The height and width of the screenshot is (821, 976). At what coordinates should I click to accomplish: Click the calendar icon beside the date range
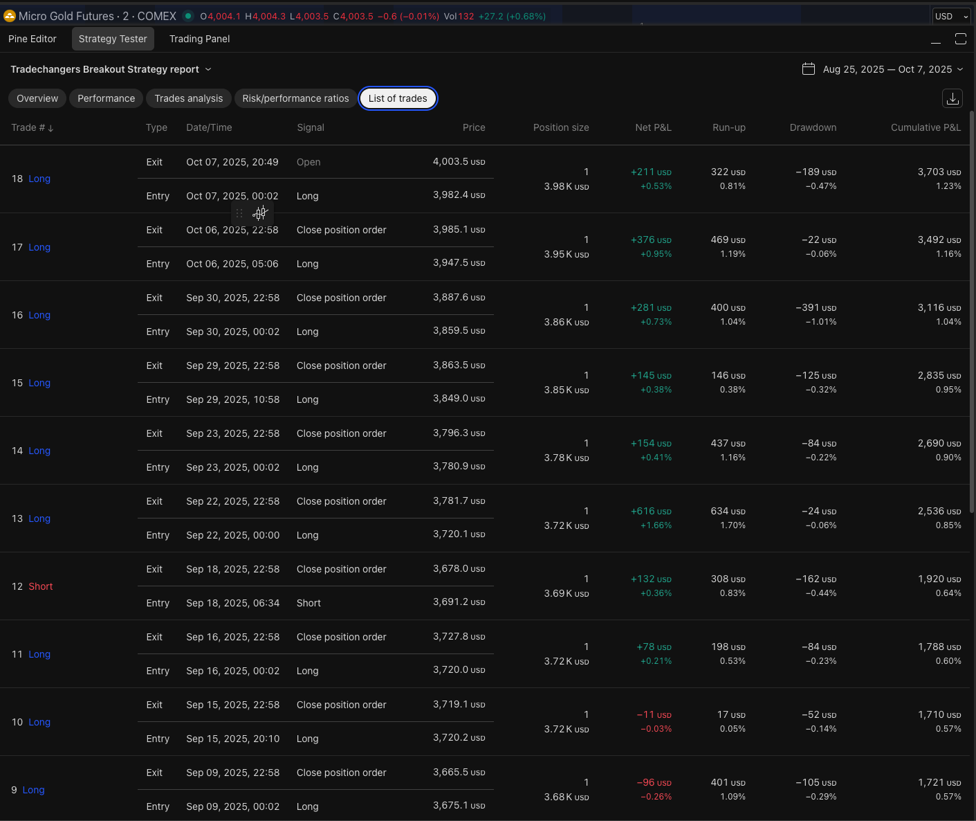(x=808, y=69)
